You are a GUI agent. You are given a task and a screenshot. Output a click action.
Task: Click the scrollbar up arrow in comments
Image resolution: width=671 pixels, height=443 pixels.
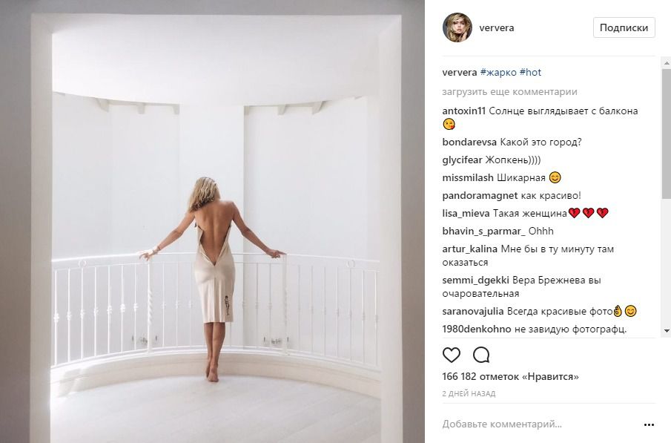[667, 63]
